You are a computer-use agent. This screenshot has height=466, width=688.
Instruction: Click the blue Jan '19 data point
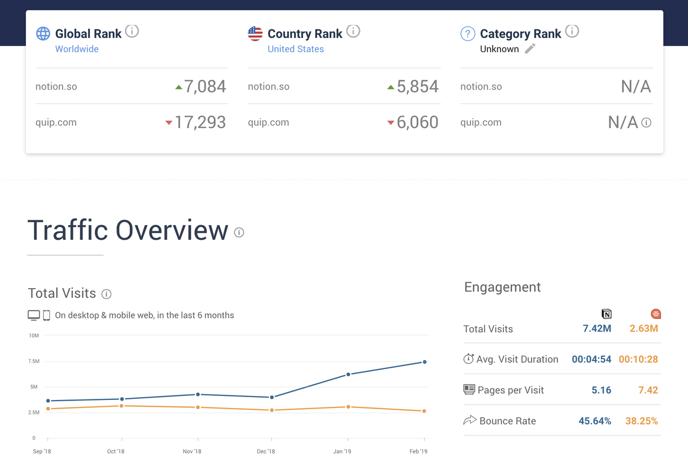coord(348,374)
